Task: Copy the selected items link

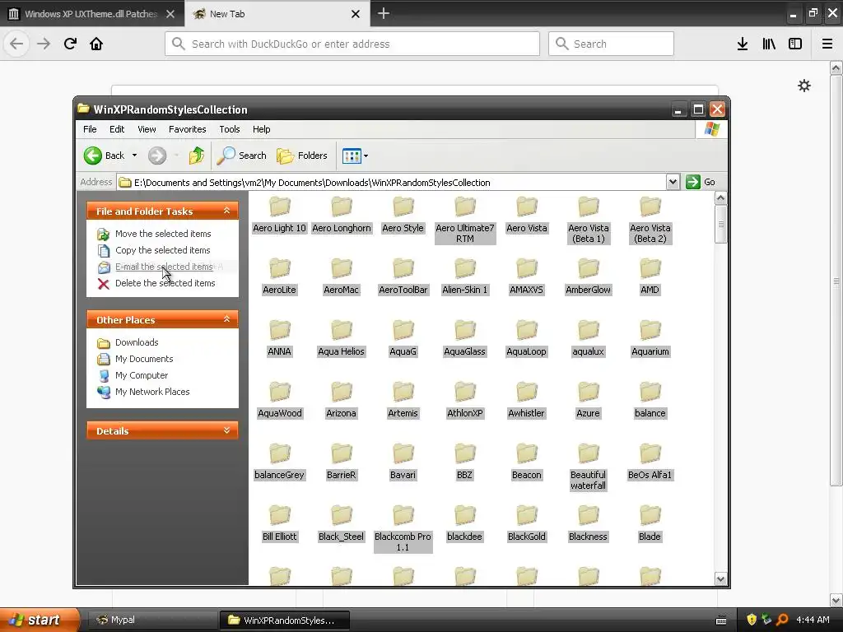Action: pos(162,250)
